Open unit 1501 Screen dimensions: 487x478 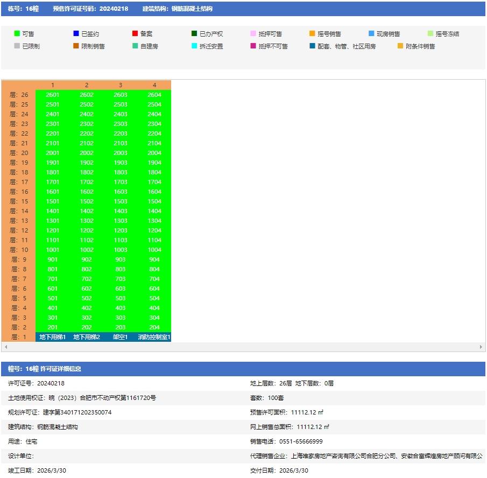click(x=53, y=201)
